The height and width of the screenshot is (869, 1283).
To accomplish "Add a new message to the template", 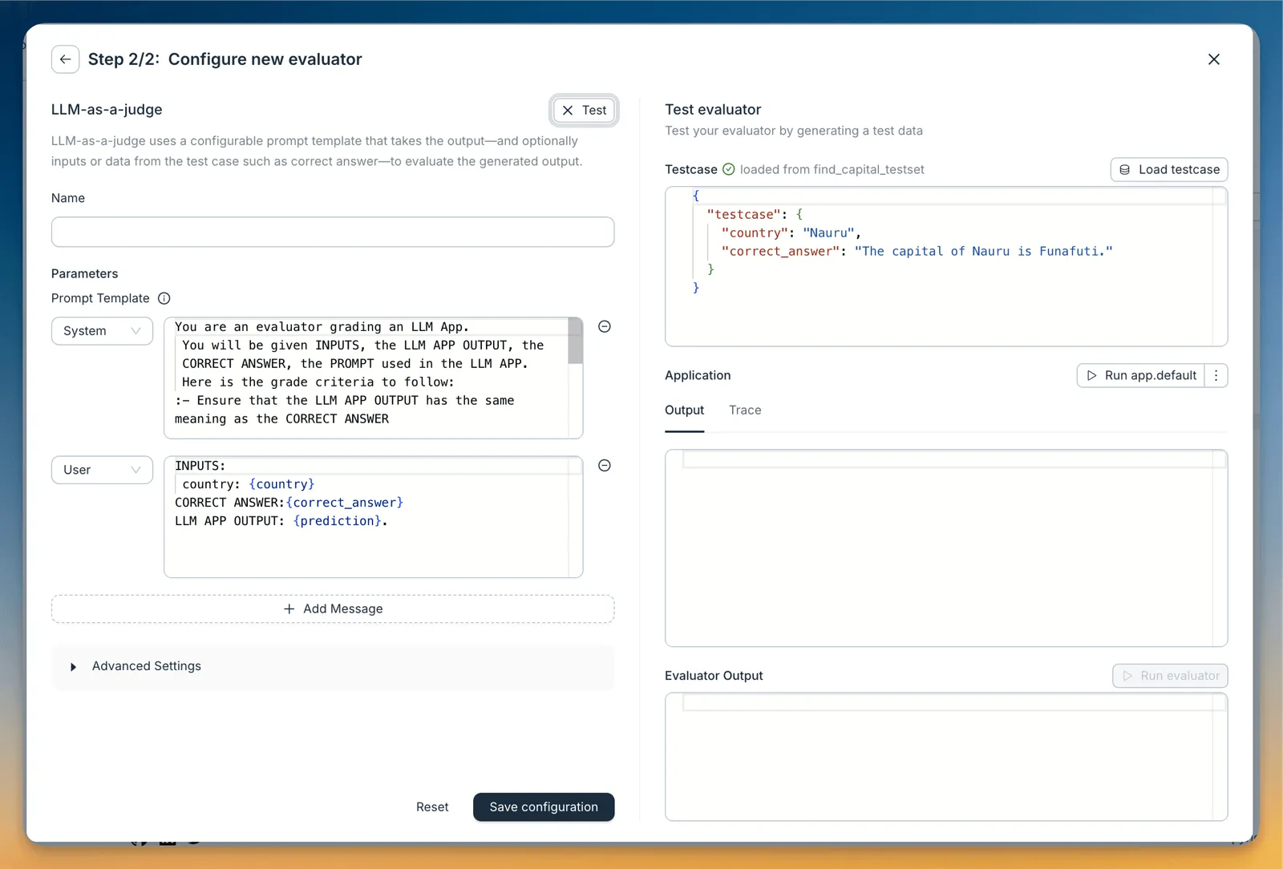I will point(333,608).
